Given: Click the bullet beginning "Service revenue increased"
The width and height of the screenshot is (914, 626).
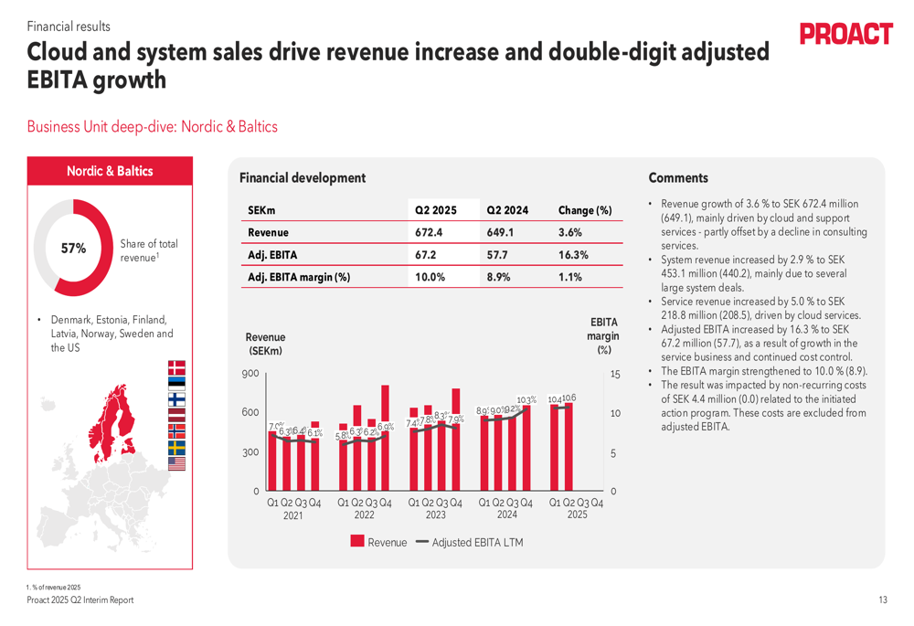Looking at the screenshot, I should tap(760, 308).
